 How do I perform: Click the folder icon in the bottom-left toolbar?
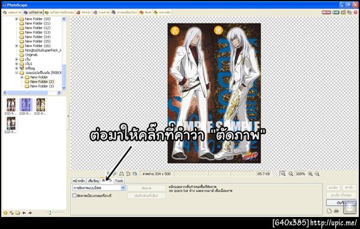click(17, 213)
